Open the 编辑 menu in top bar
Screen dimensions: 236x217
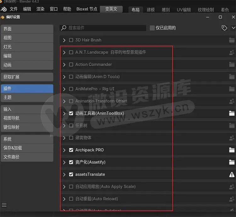pyautogui.click(x=27, y=9)
